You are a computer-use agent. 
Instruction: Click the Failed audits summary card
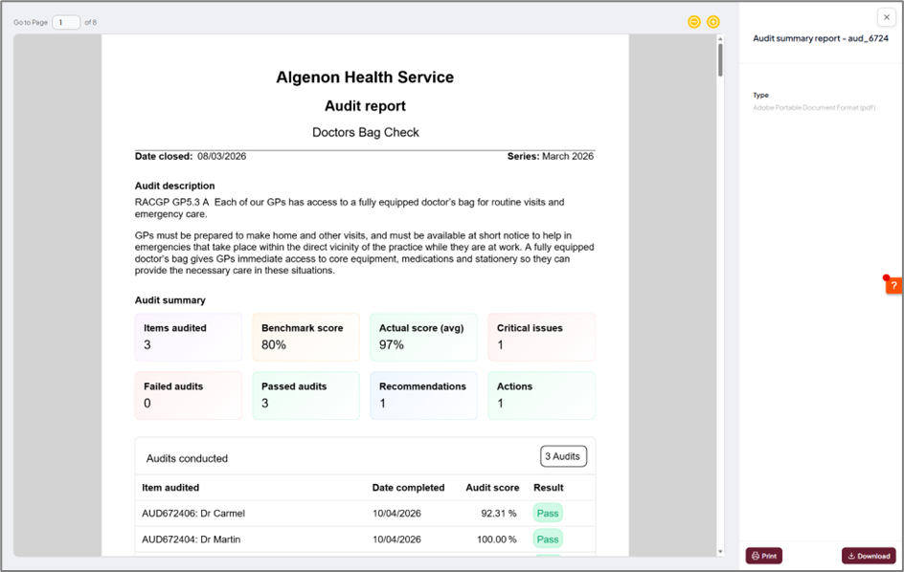[188, 395]
